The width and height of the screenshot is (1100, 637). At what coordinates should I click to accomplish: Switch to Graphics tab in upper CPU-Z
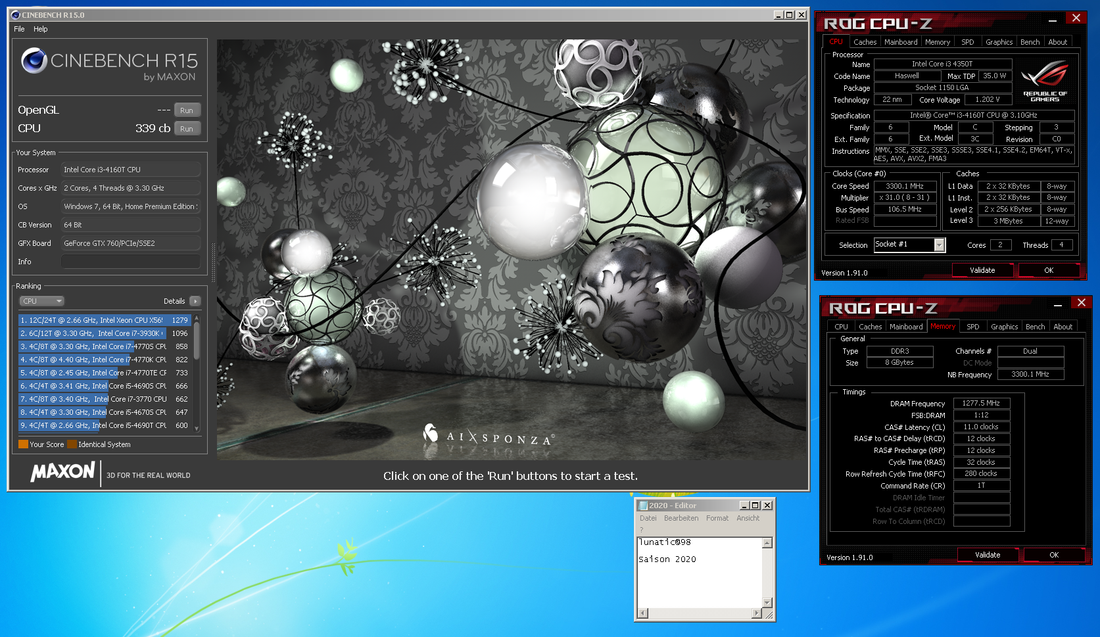pos(999,42)
